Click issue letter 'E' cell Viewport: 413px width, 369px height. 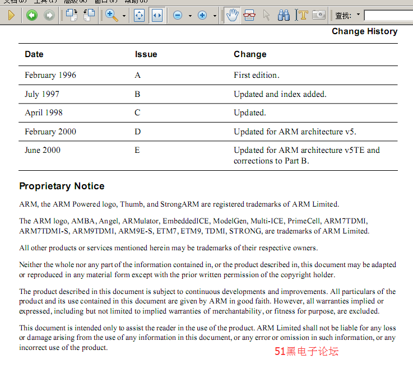(137, 150)
